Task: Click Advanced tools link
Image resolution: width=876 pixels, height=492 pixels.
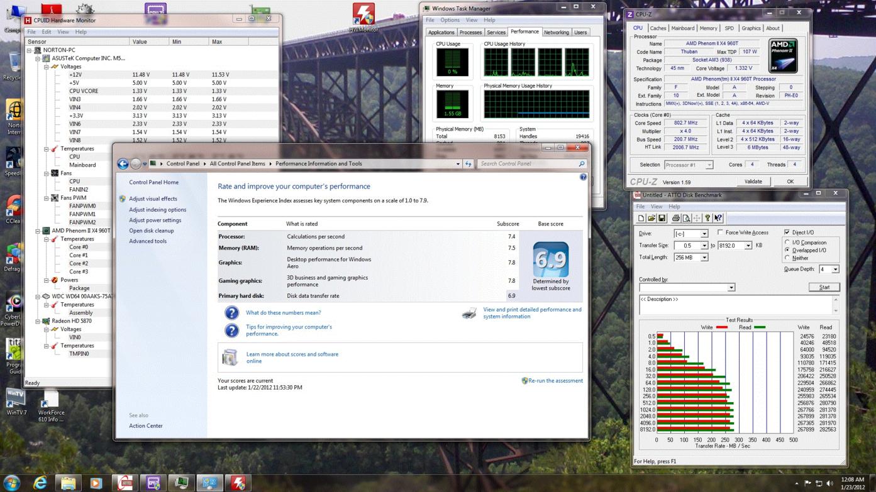Action: point(148,241)
